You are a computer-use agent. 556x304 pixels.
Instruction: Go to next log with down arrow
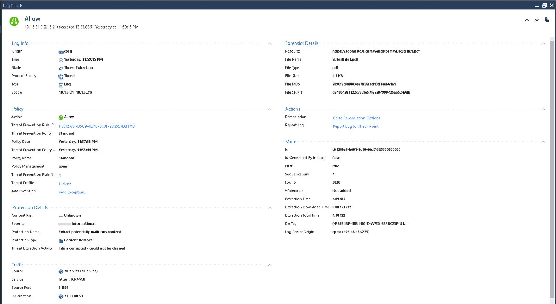click(x=537, y=20)
